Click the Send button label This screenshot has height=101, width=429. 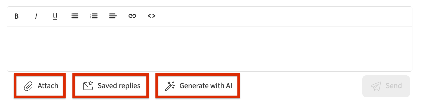pyautogui.click(x=394, y=86)
